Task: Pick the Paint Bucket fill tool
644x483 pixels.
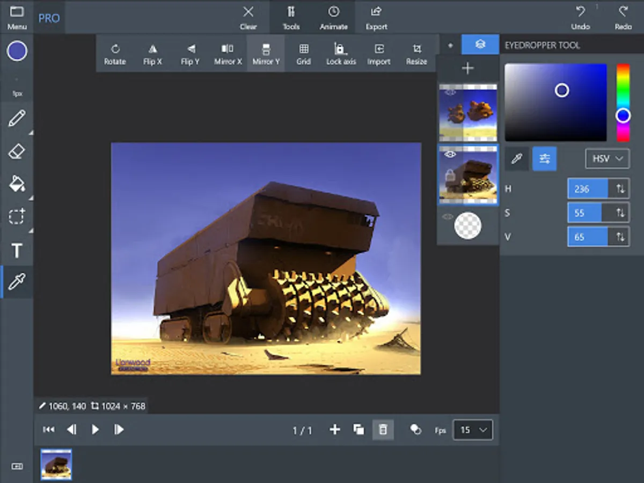Action: 17,184
